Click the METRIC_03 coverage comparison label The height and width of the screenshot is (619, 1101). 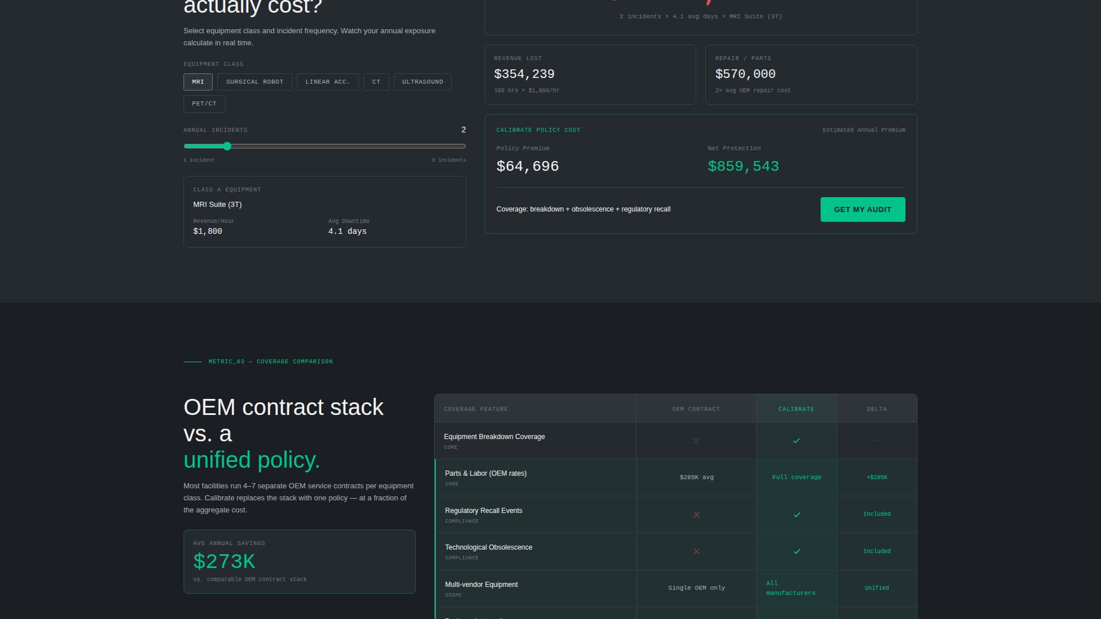(x=270, y=361)
